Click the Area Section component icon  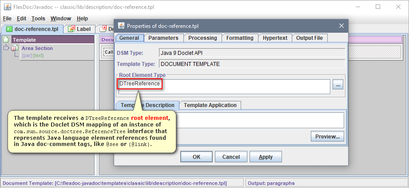(14, 48)
